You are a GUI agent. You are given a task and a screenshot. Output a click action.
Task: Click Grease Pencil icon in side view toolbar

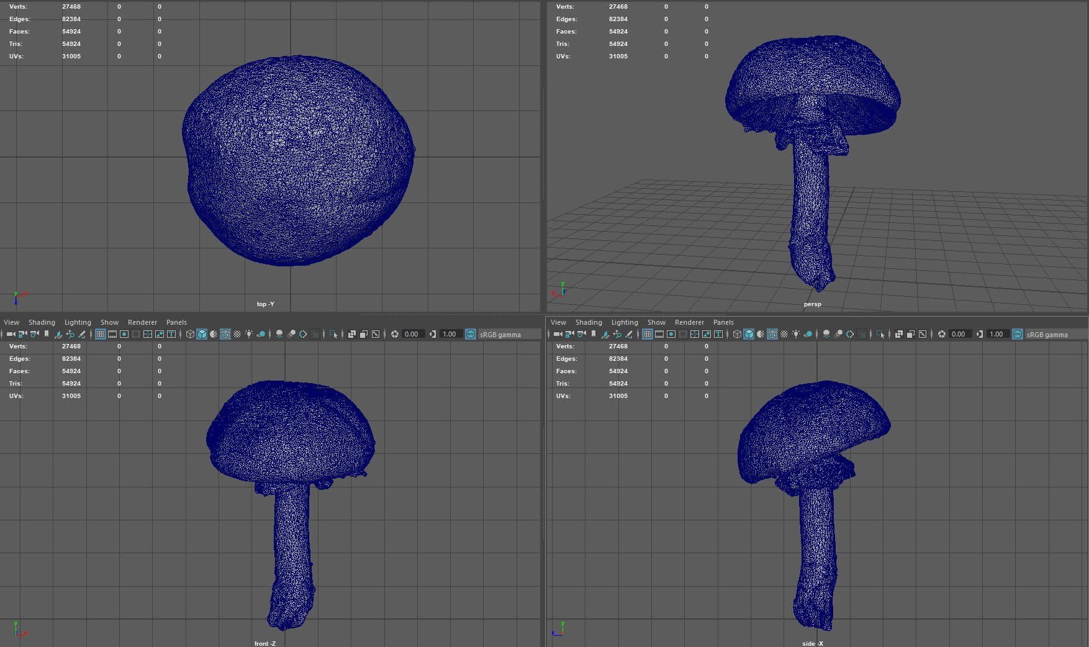click(629, 334)
